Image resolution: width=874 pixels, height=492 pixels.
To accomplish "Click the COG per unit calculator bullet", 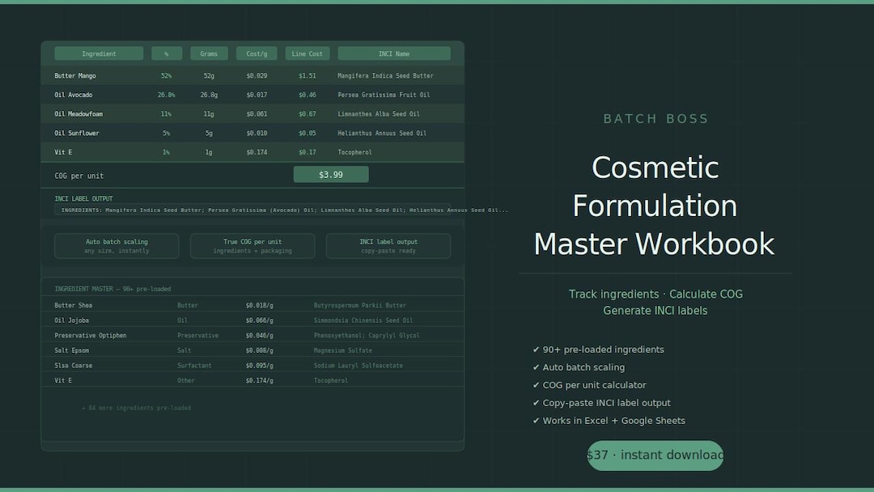I will coord(590,385).
